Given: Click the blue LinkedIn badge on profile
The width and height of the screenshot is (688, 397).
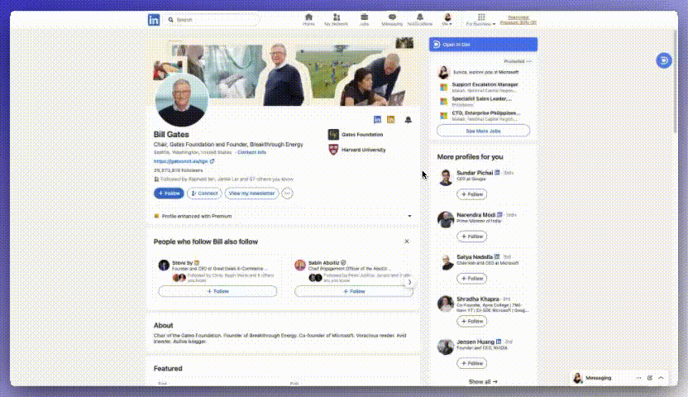Looking at the screenshot, I should (377, 119).
